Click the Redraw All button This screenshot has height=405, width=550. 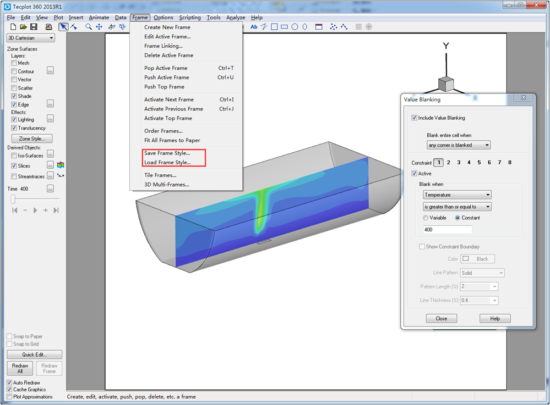[20, 368]
